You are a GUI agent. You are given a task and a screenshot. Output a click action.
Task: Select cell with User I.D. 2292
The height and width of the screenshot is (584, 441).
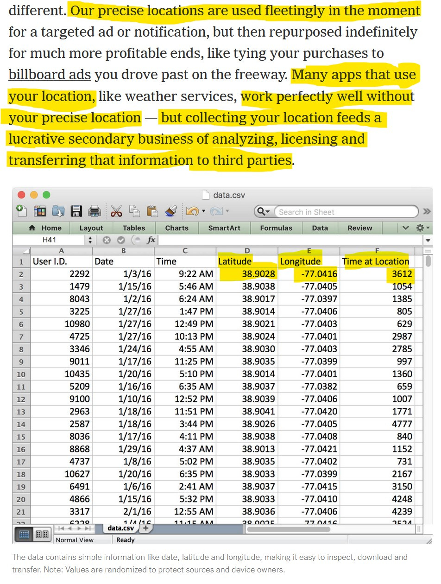pos(62,274)
